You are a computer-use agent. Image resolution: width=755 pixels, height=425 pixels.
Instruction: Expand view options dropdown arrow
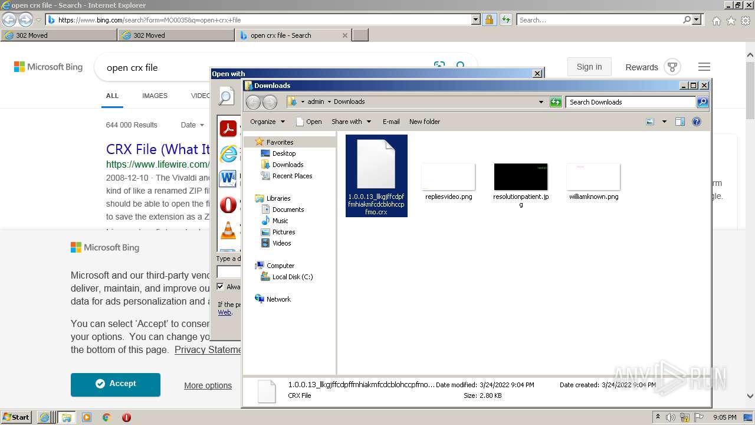pyautogui.click(x=664, y=122)
